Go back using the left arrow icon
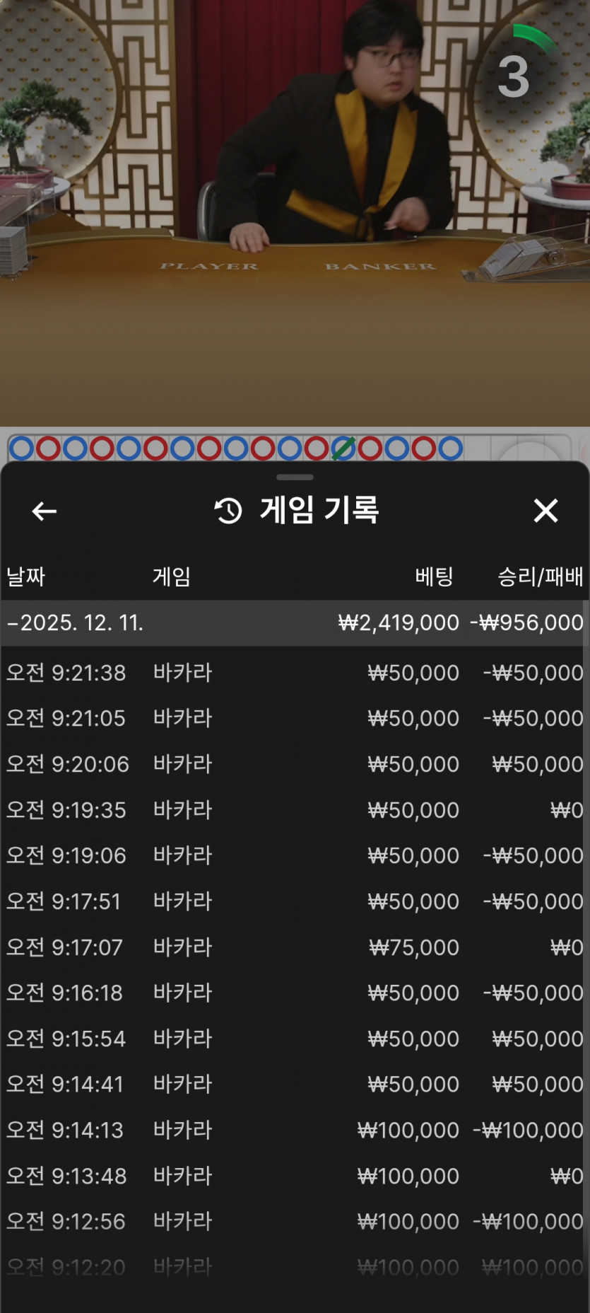 tap(44, 511)
